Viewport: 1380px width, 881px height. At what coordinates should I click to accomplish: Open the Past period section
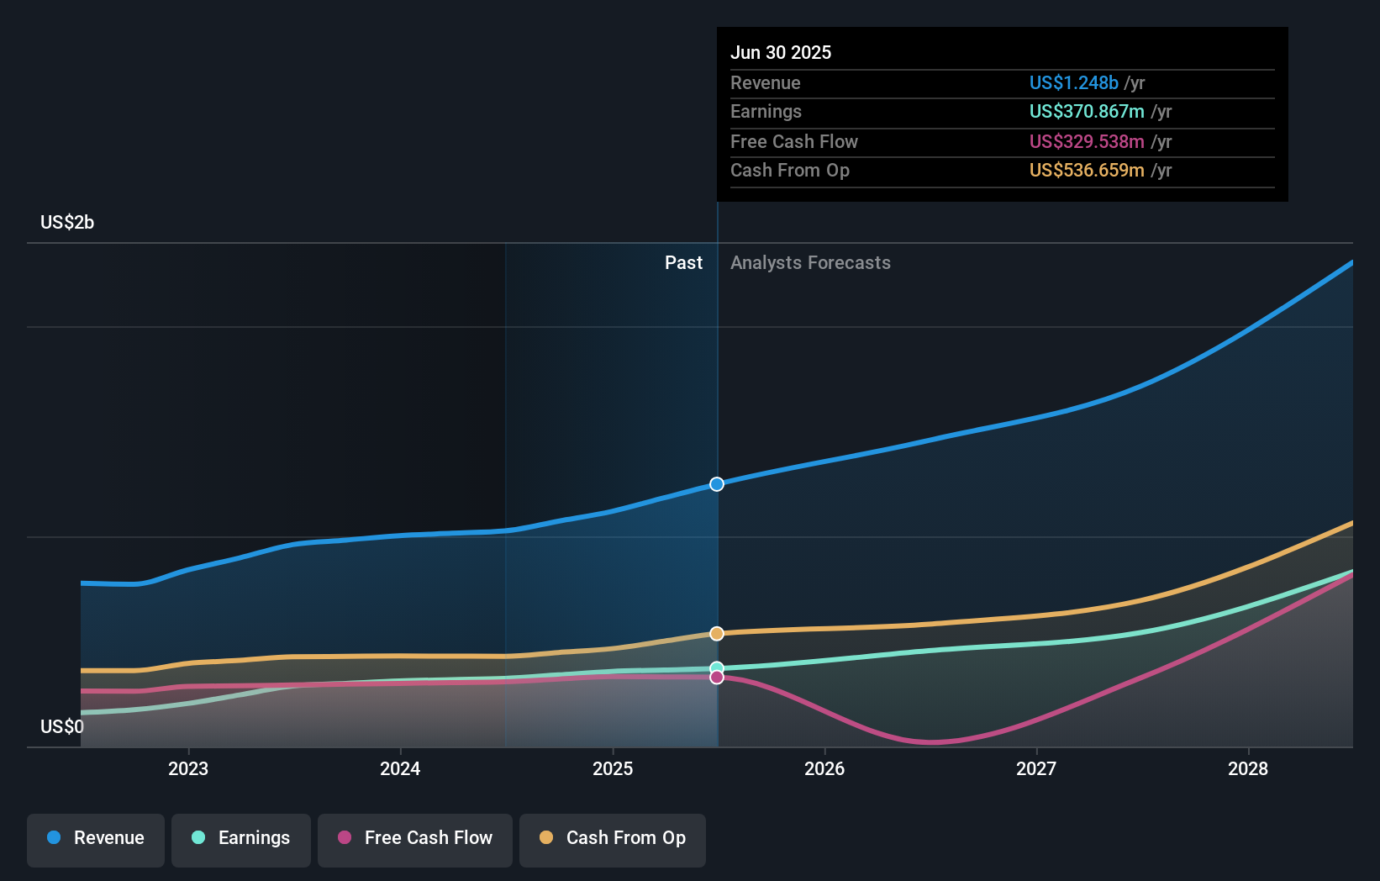coord(683,262)
